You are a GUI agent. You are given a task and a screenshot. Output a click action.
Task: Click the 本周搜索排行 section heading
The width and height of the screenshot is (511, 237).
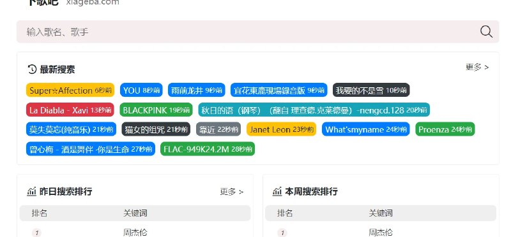(311, 192)
